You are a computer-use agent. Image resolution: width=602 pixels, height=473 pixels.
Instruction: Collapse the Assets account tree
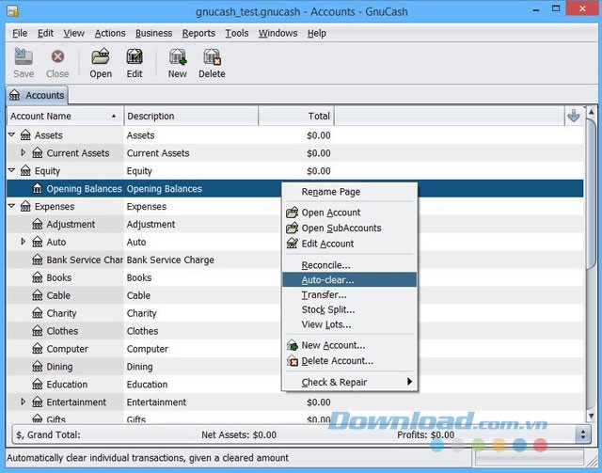[12, 135]
